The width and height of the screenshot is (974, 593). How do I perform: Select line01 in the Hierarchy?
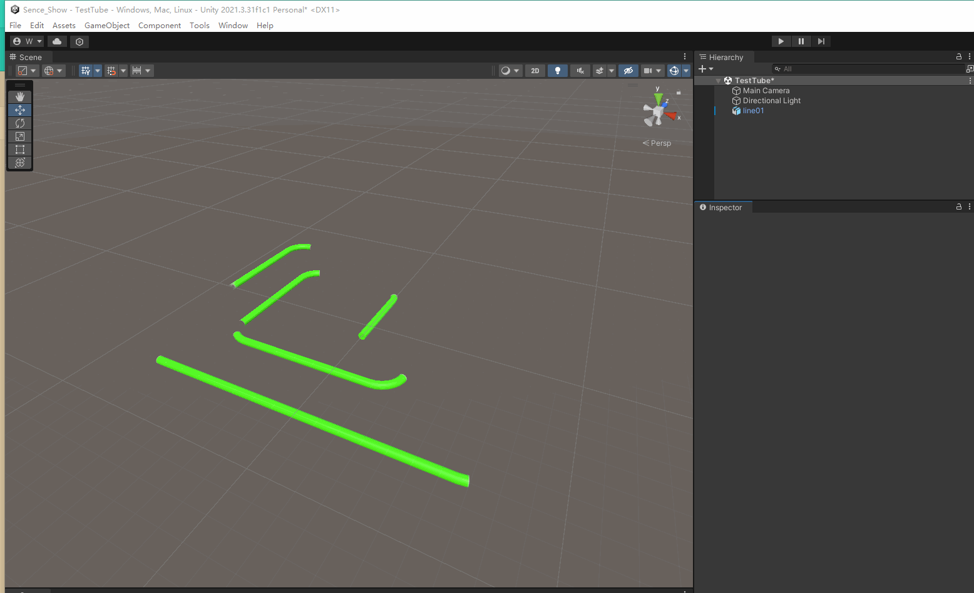tap(753, 111)
